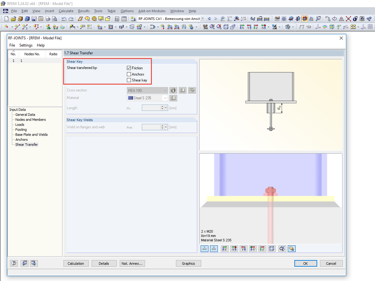Show view in Y' direction in graphic
The image size is (375, 281).
(x=244, y=249)
